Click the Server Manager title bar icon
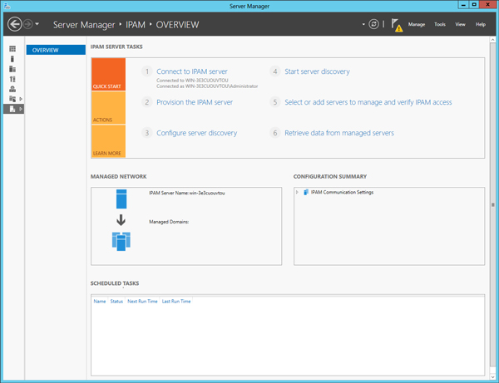This screenshot has height=383, width=499. pyautogui.click(x=7, y=6)
